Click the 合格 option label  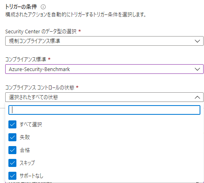(25, 150)
